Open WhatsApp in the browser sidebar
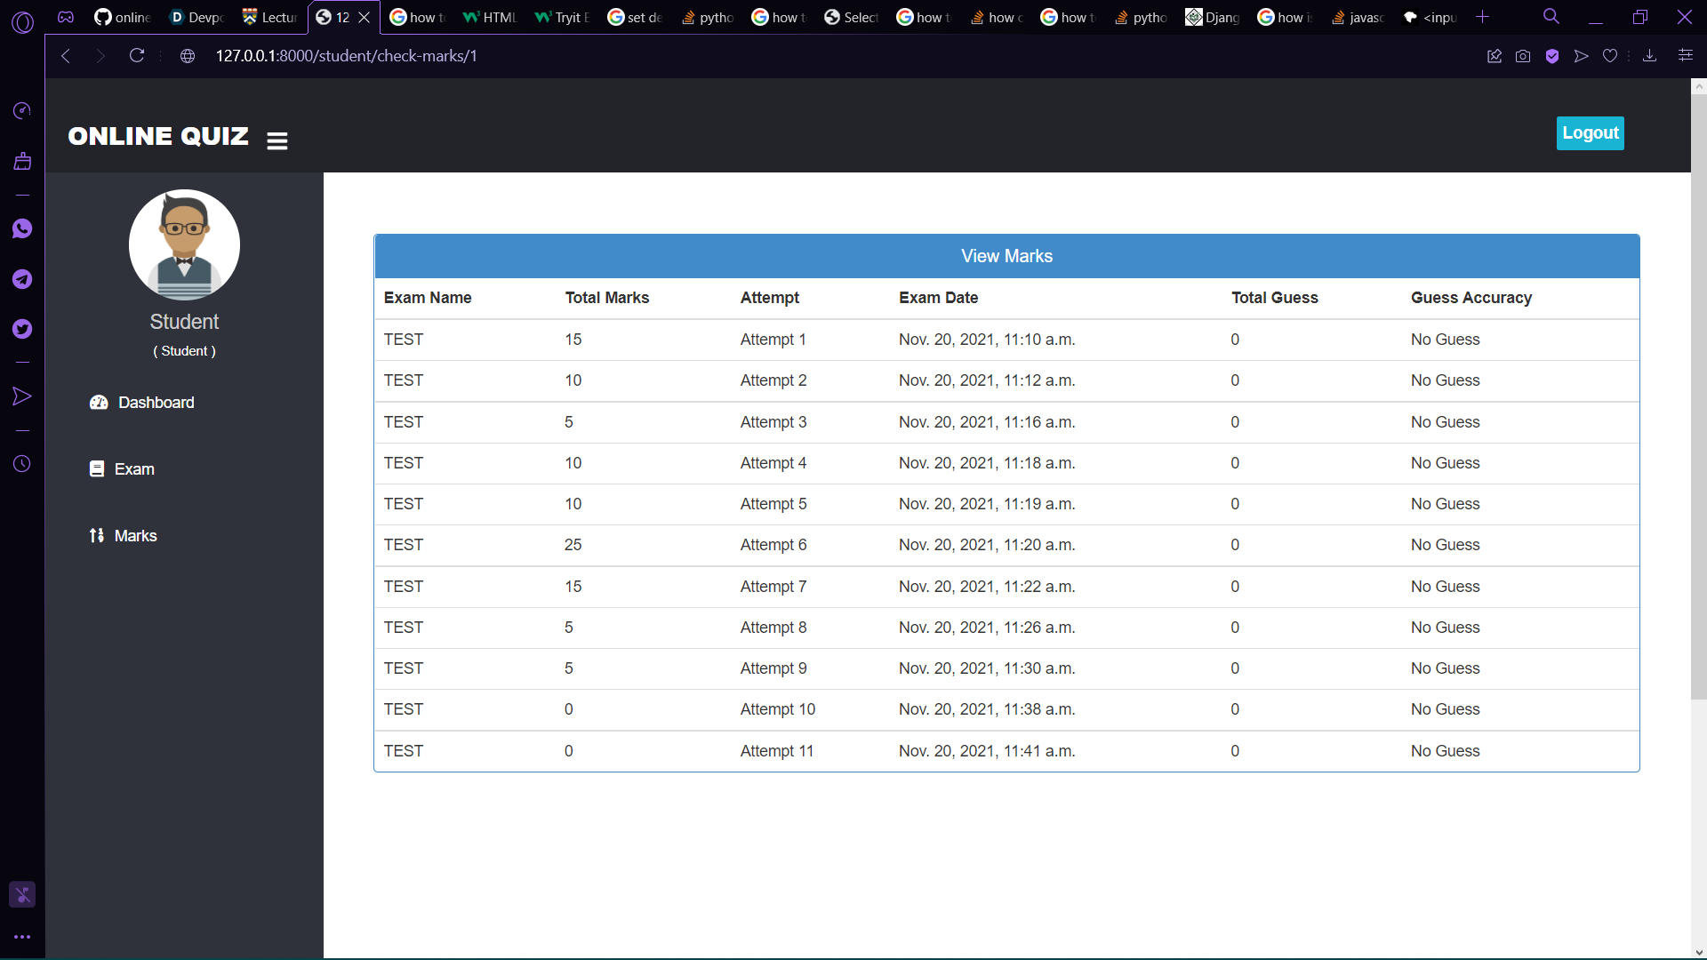Viewport: 1707px width, 960px height. (22, 229)
